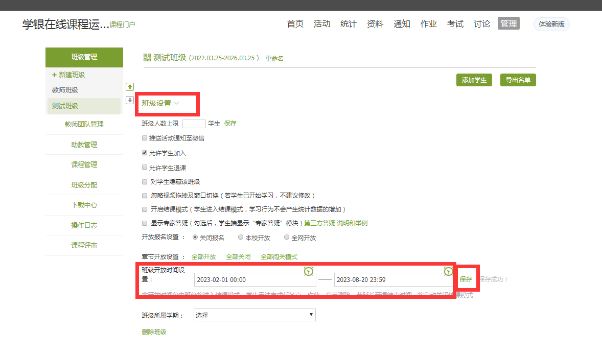Click the move class up arrow icon
This screenshot has width=602, height=355.
[130, 87]
